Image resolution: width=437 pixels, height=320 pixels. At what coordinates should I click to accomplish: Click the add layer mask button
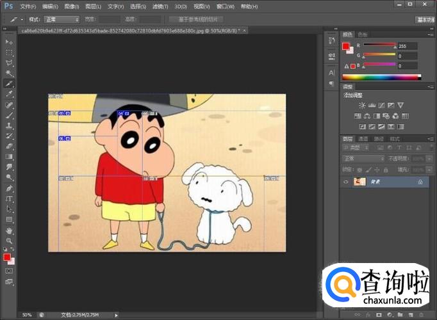[x=379, y=315]
